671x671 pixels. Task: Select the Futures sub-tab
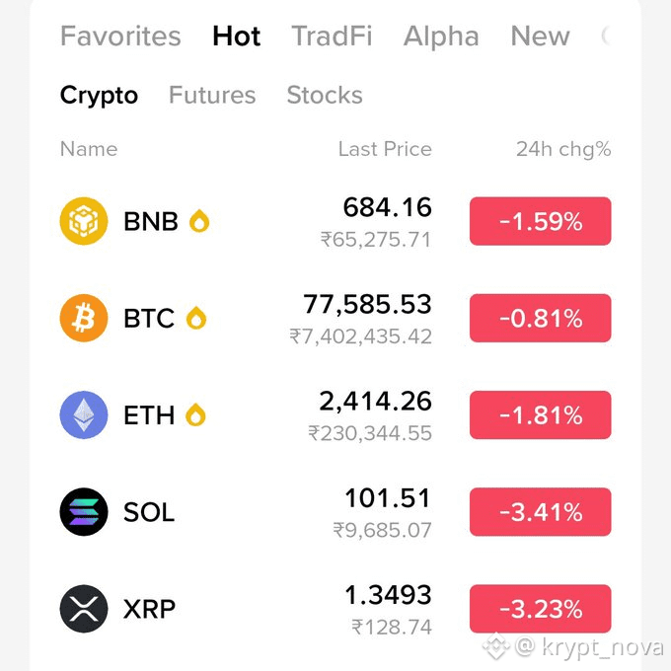click(212, 95)
